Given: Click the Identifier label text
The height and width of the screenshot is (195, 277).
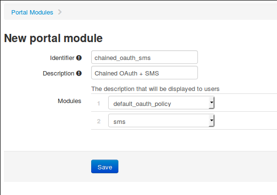Looking at the screenshot, I should (x=62, y=58).
